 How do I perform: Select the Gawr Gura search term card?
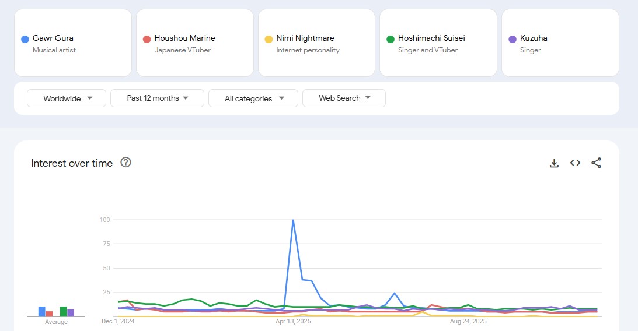(73, 43)
